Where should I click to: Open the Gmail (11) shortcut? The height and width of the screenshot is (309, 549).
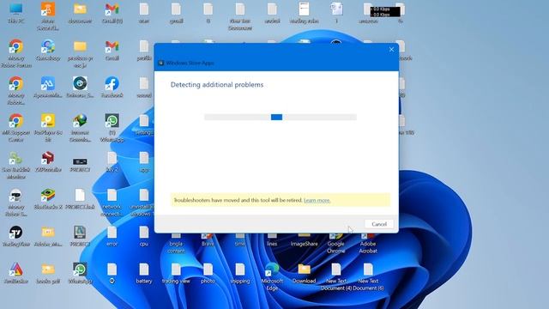coord(112,13)
